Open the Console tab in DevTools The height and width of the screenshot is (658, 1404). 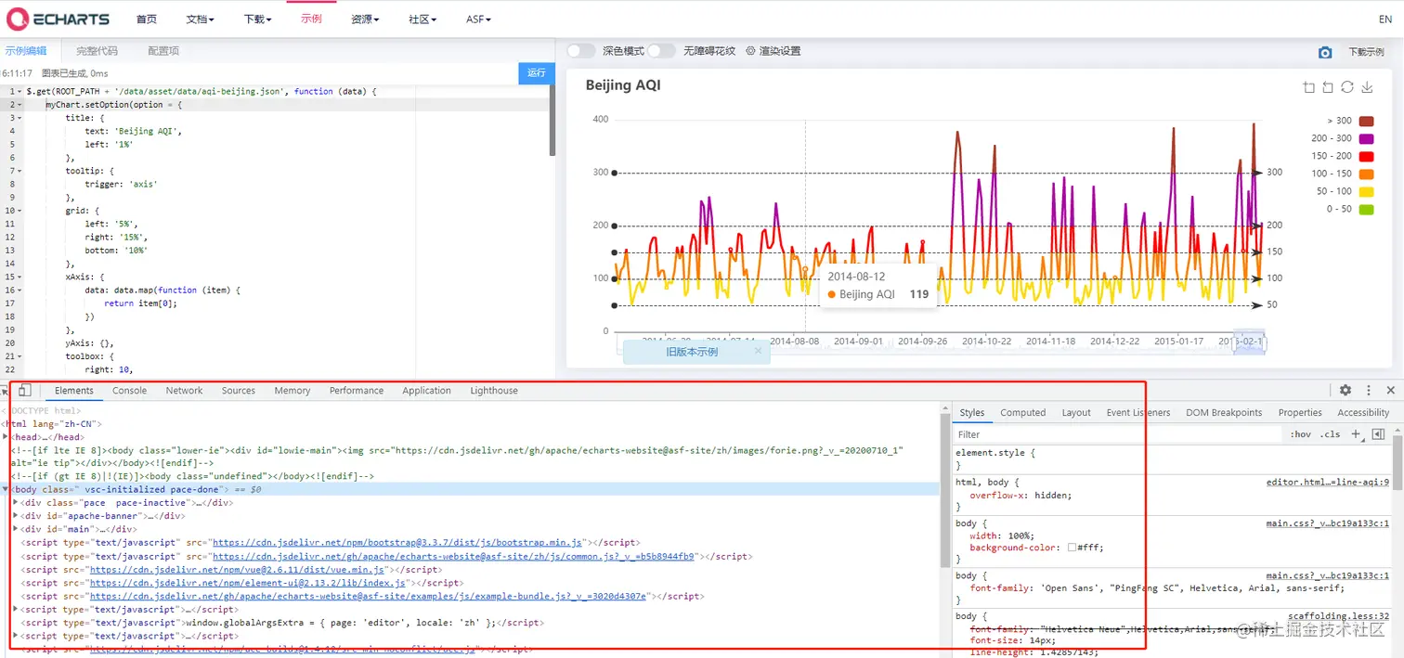point(130,391)
